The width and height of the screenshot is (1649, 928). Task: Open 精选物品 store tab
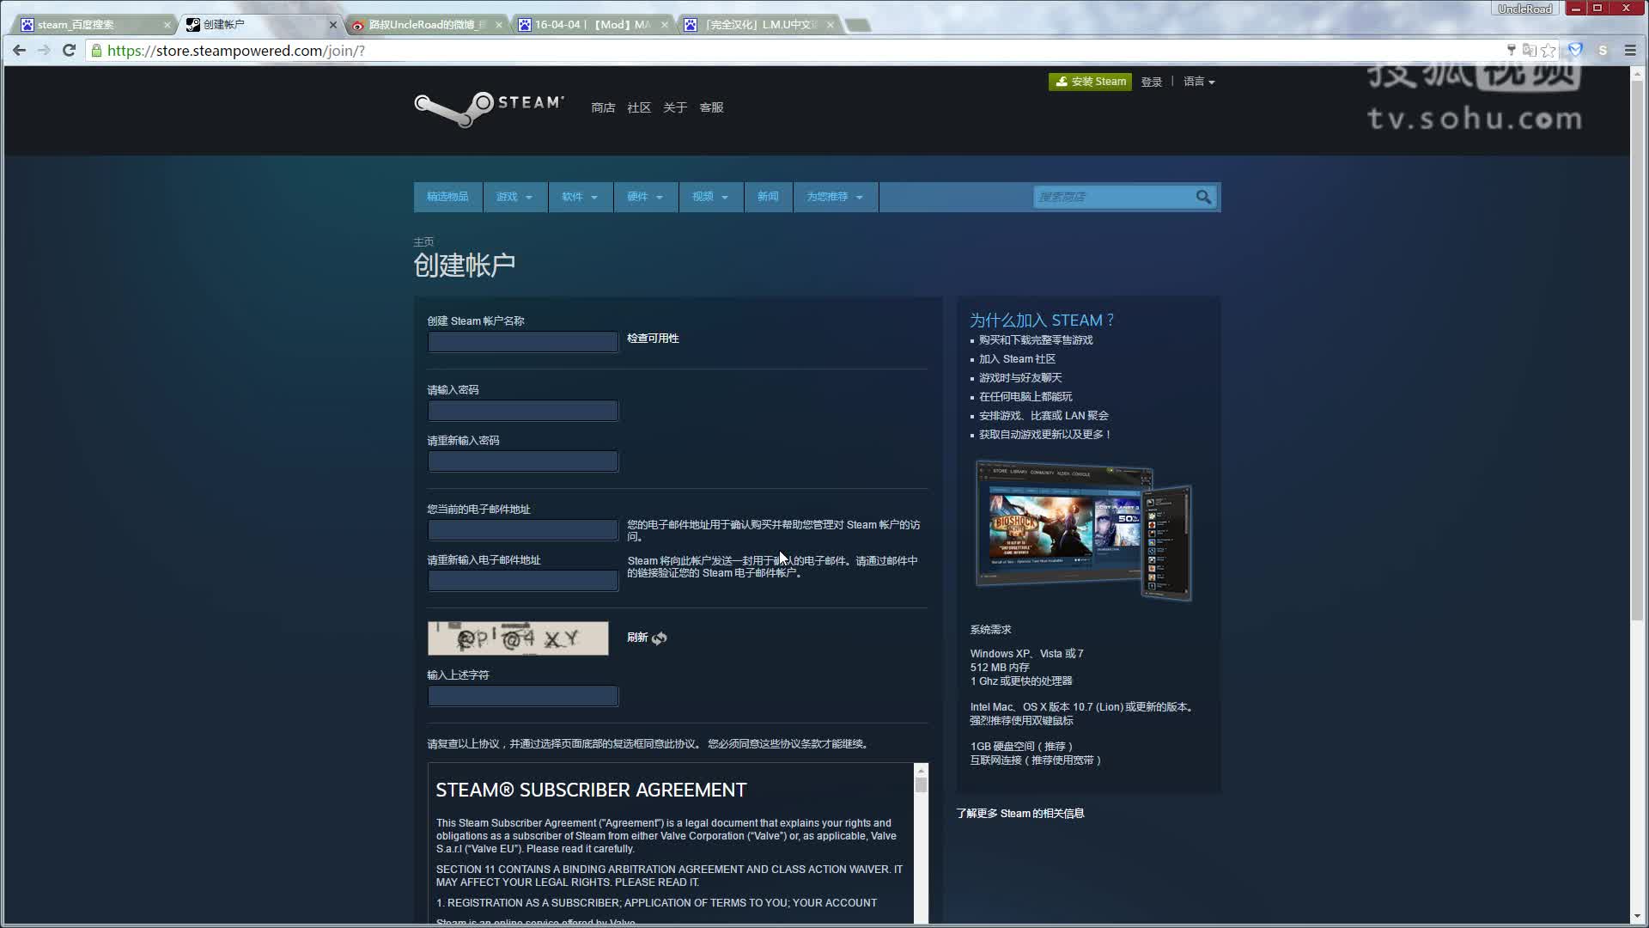(x=447, y=197)
